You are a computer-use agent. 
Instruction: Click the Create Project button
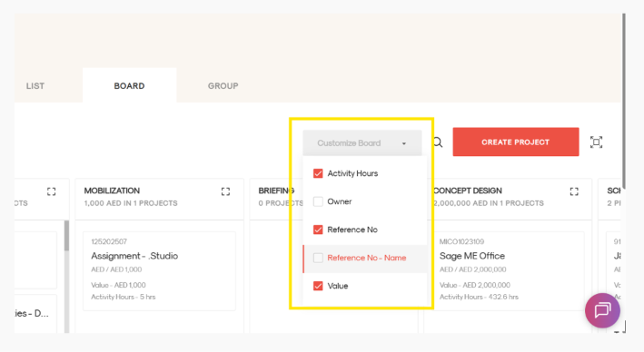(x=516, y=142)
